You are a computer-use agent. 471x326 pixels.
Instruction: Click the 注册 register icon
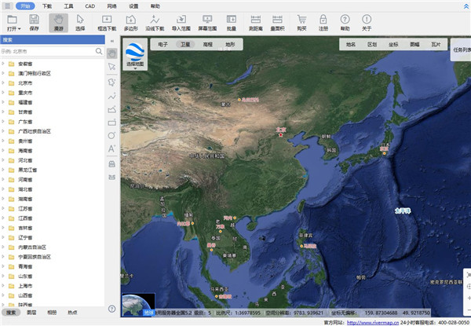tap(323, 21)
